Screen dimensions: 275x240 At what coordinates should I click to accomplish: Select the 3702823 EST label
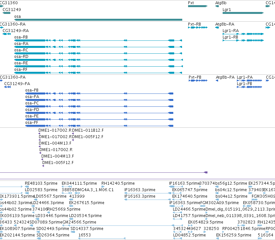tap(246, 222)
